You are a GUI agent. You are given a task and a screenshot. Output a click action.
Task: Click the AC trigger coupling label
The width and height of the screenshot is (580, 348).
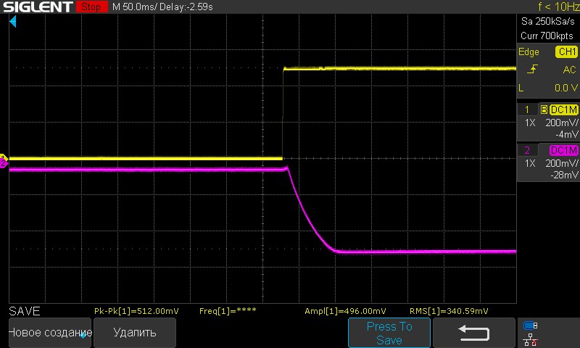click(569, 70)
